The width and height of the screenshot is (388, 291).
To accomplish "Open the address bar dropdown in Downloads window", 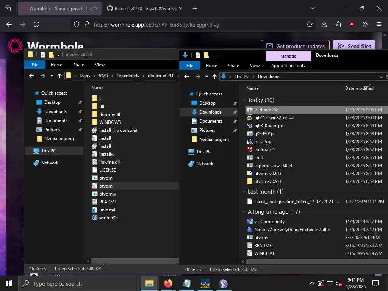I will [x=381, y=77].
